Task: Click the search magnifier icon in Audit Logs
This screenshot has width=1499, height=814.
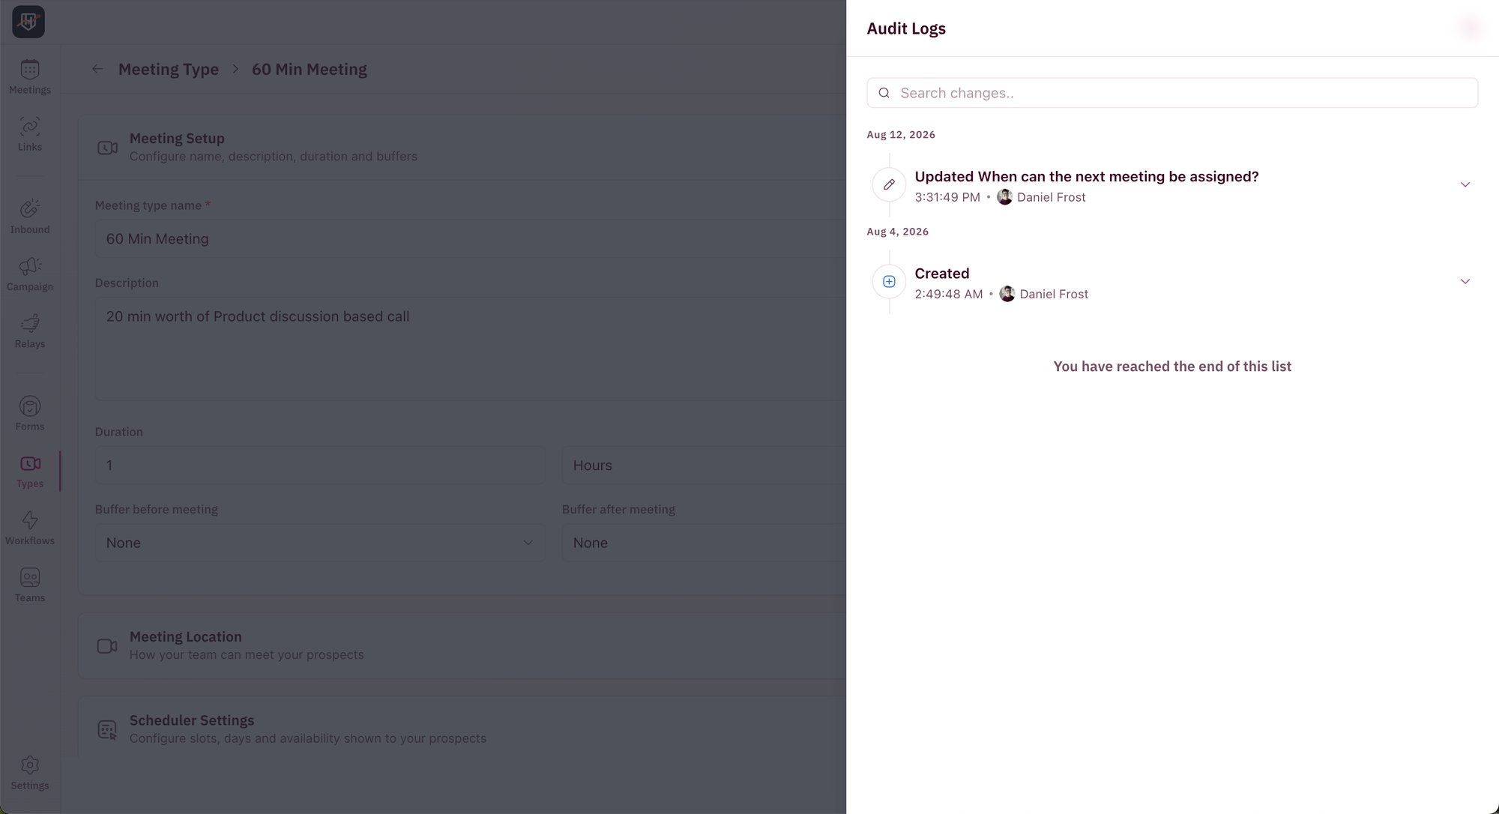Action: pos(884,93)
